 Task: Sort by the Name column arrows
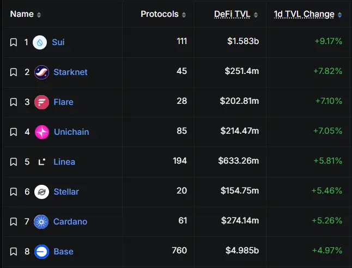39,15
